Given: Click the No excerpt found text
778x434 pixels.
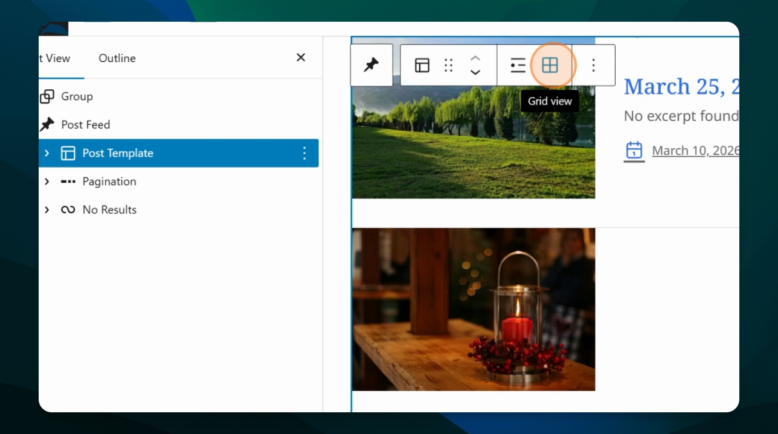Looking at the screenshot, I should pos(681,116).
